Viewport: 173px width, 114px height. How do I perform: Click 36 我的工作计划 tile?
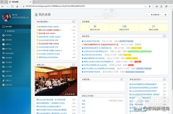[95, 28]
